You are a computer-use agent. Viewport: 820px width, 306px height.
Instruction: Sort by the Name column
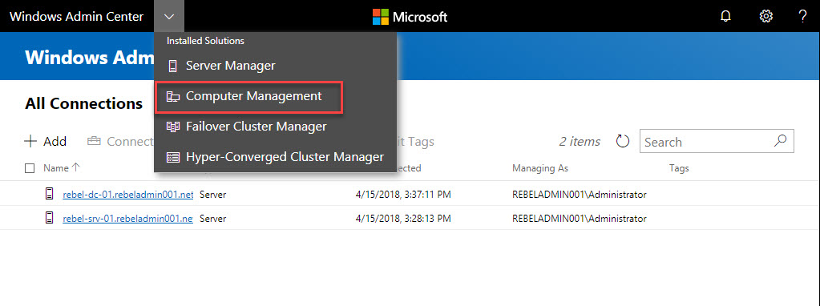click(x=61, y=168)
